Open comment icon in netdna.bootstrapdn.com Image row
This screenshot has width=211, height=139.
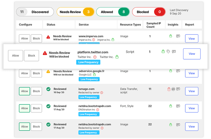178,125
